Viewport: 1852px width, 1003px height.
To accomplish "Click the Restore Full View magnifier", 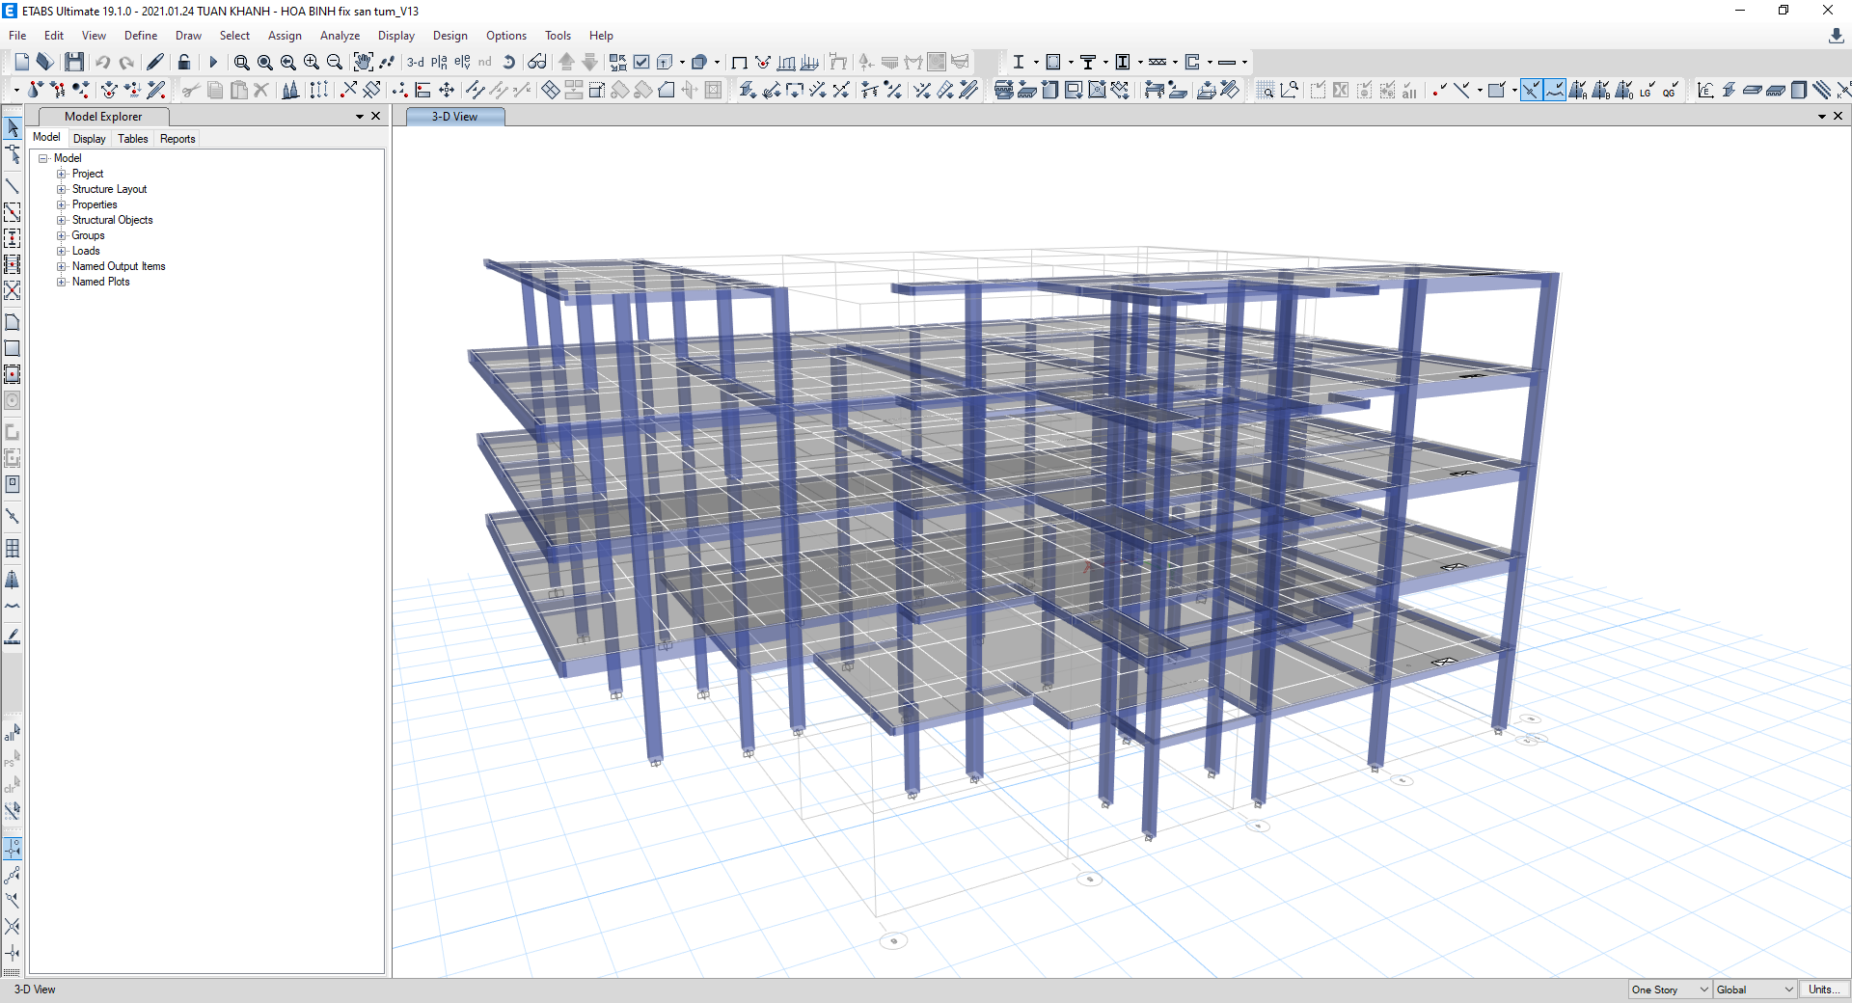I will tap(265, 62).
